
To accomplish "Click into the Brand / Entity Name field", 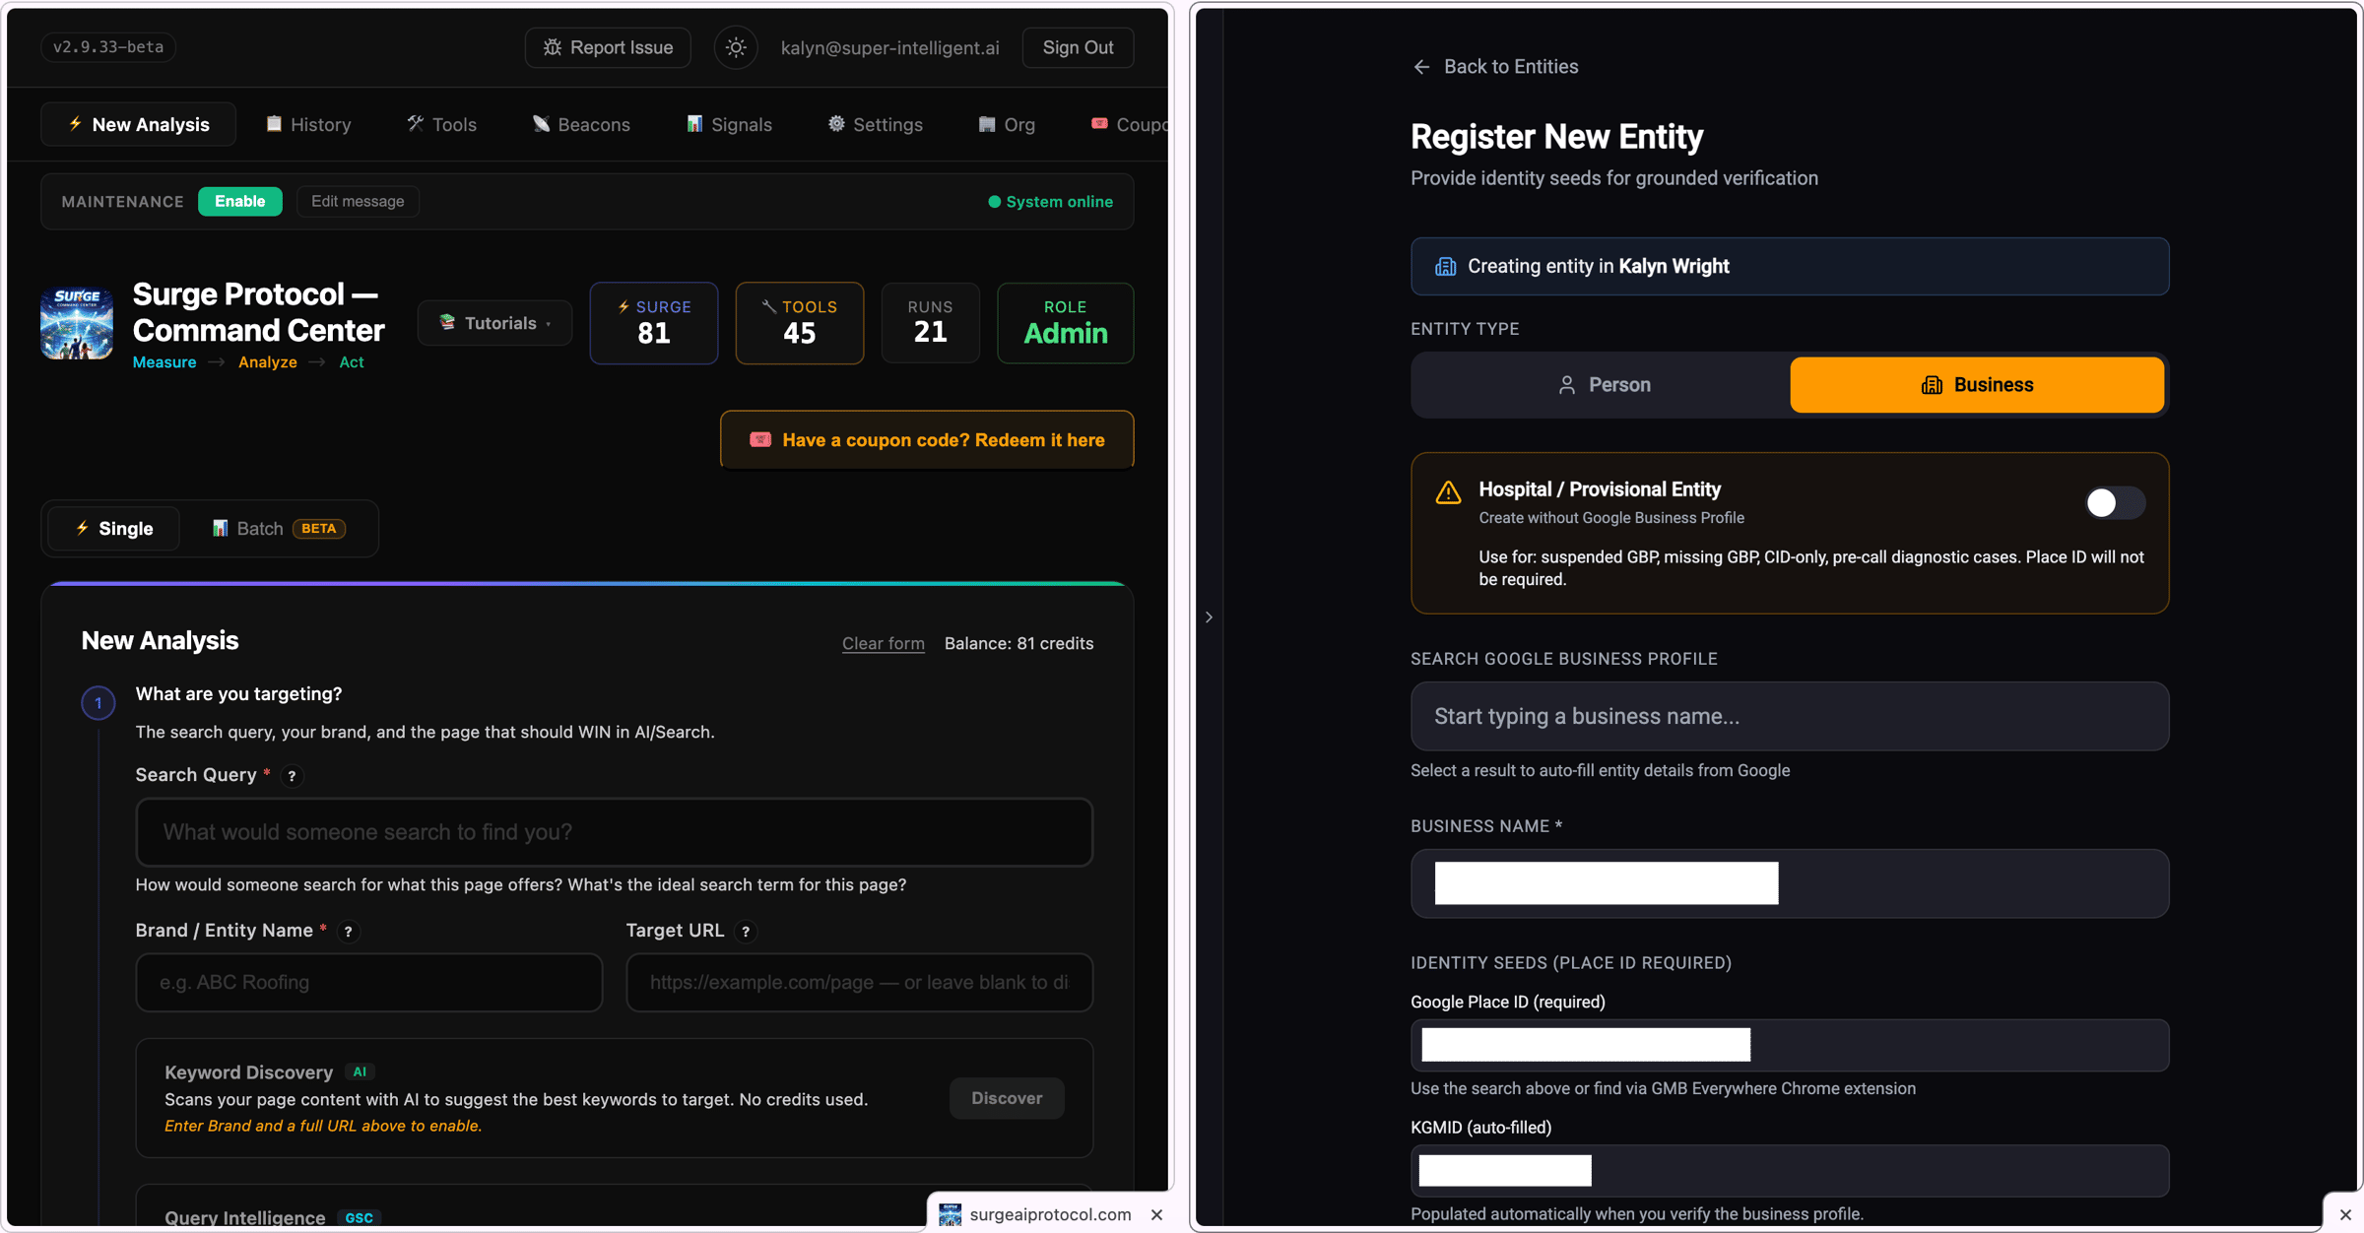I will pos(368,982).
